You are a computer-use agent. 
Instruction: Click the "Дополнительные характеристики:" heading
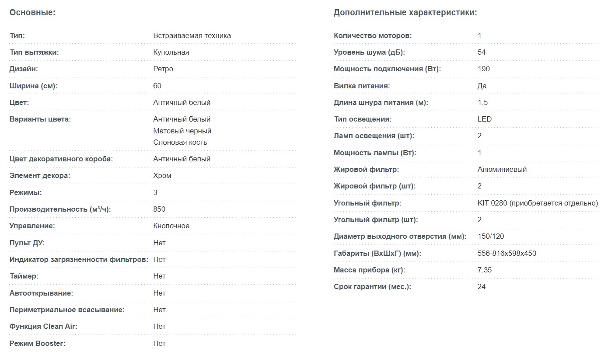pyautogui.click(x=405, y=13)
